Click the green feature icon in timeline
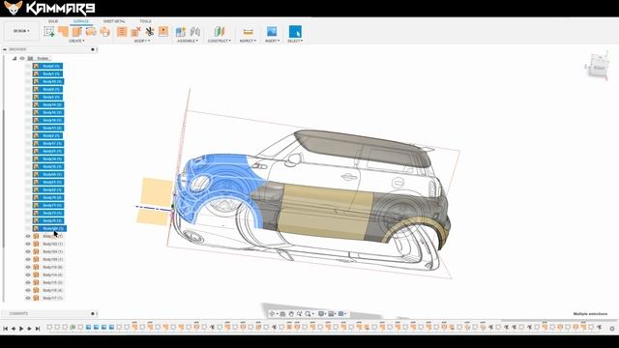Viewport: 619px width, 348px height. point(73,328)
